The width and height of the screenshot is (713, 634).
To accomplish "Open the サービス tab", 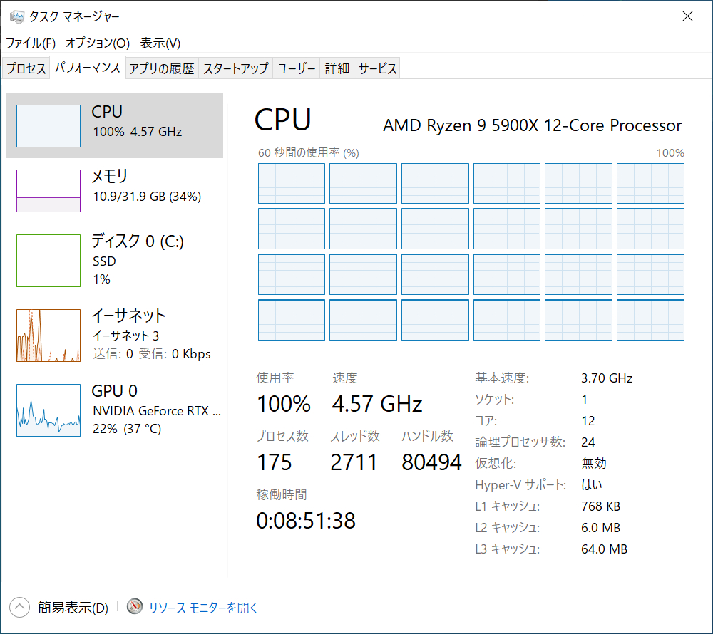I will 377,68.
